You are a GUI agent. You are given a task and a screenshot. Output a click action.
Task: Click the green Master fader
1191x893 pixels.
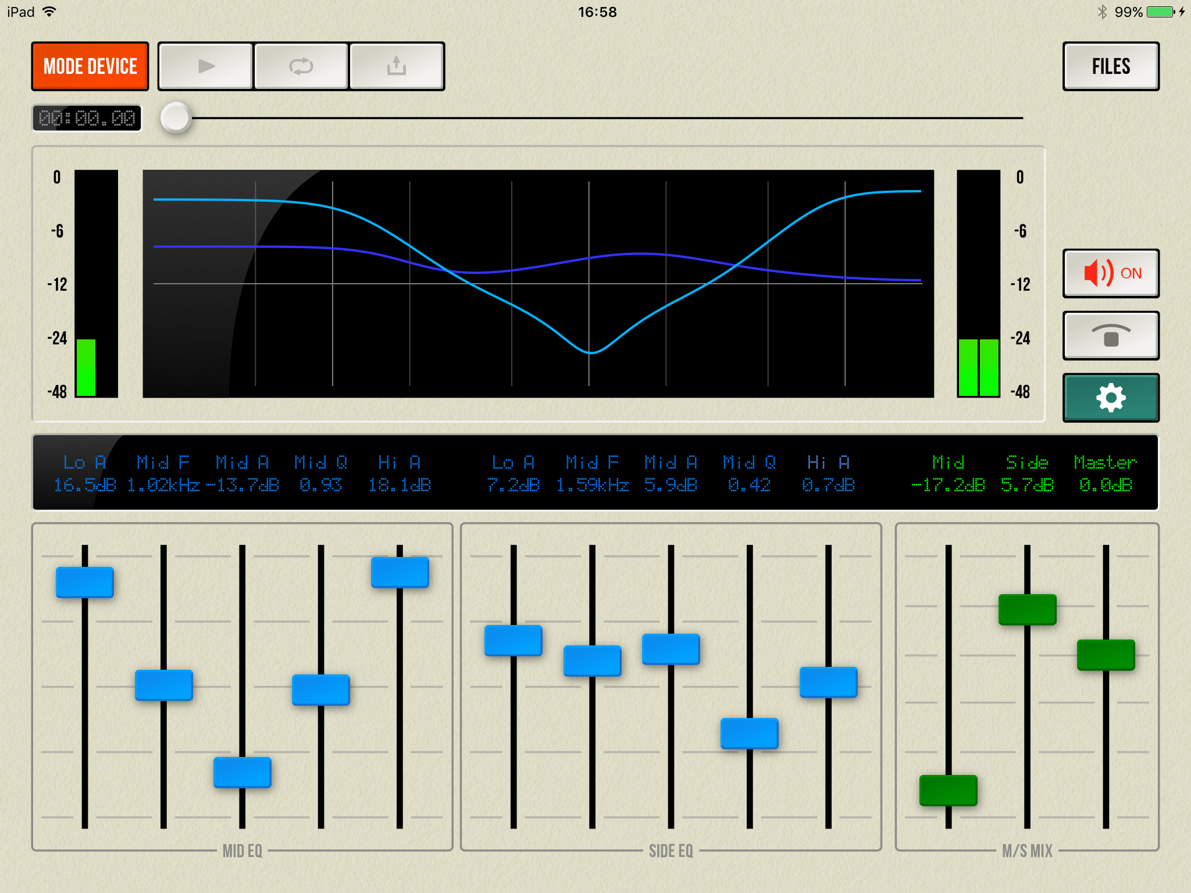(x=1106, y=655)
